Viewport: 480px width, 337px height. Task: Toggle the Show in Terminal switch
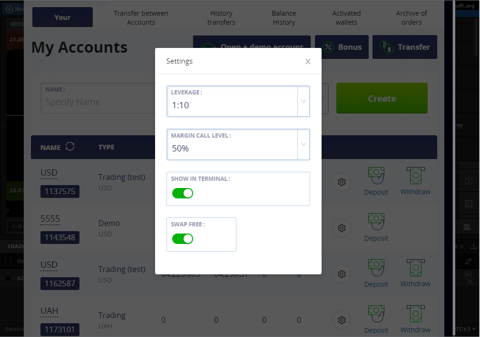(183, 193)
